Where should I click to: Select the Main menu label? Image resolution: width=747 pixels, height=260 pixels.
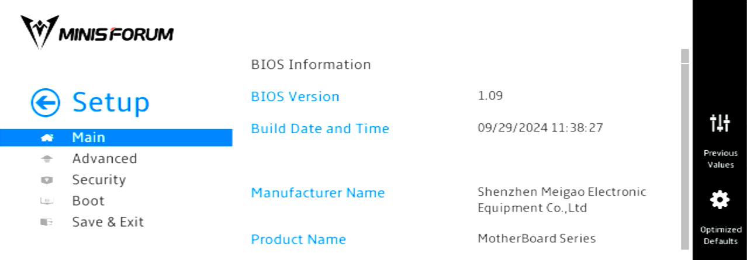(89, 137)
